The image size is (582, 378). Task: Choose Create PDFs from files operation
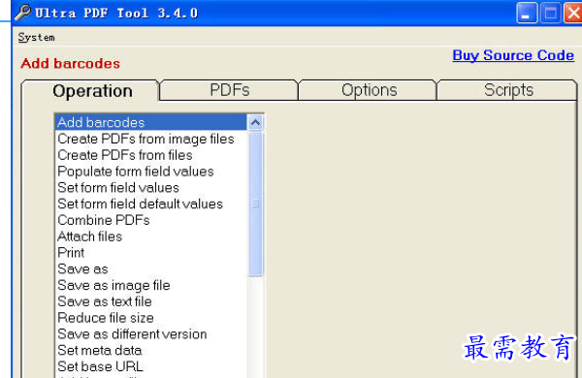coord(150,155)
